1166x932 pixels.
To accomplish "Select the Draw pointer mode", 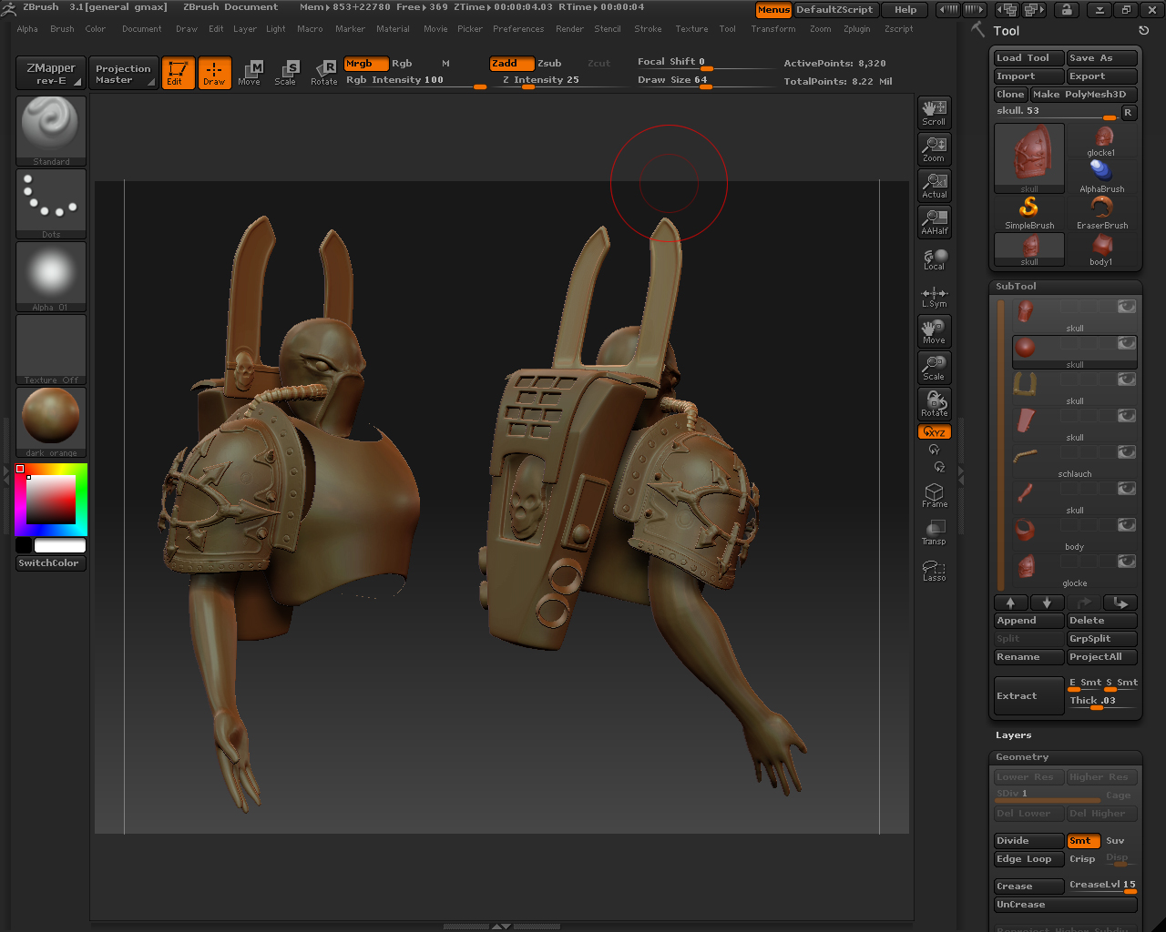I will tap(214, 73).
